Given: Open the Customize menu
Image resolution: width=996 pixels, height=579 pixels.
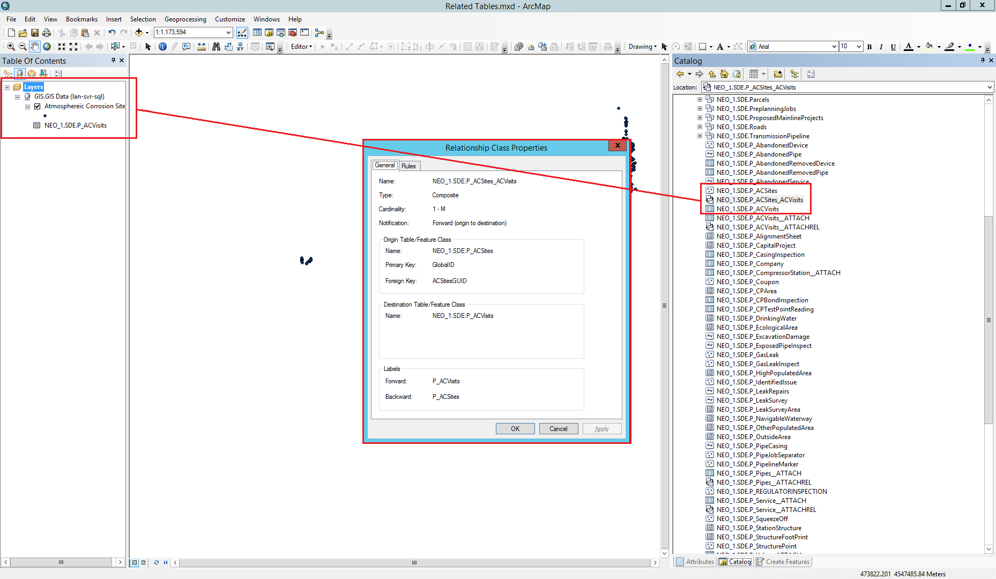Looking at the screenshot, I should (229, 19).
